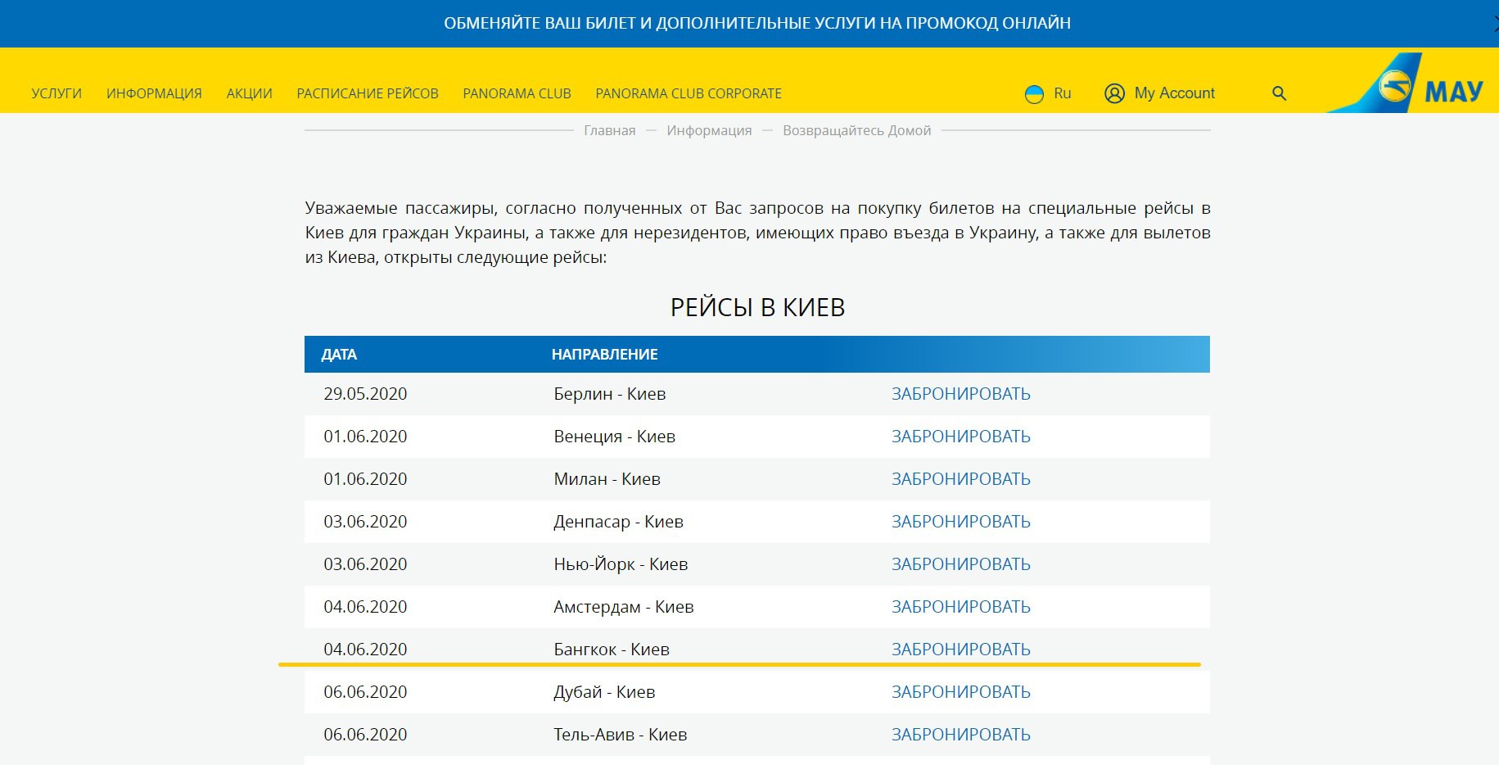This screenshot has width=1499, height=765.
Task: Open the Ru language selector
Action: [x=1062, y=93]
